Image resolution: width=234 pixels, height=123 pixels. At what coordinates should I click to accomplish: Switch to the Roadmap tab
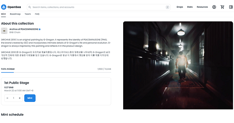point(15,14)
